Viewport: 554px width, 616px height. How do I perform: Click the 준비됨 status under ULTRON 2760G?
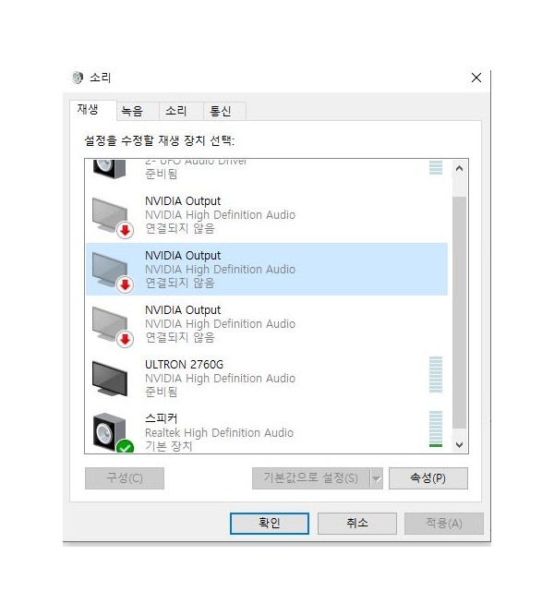click(161, 392)
